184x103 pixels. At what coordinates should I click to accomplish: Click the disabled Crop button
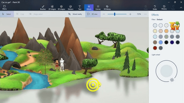20,14
